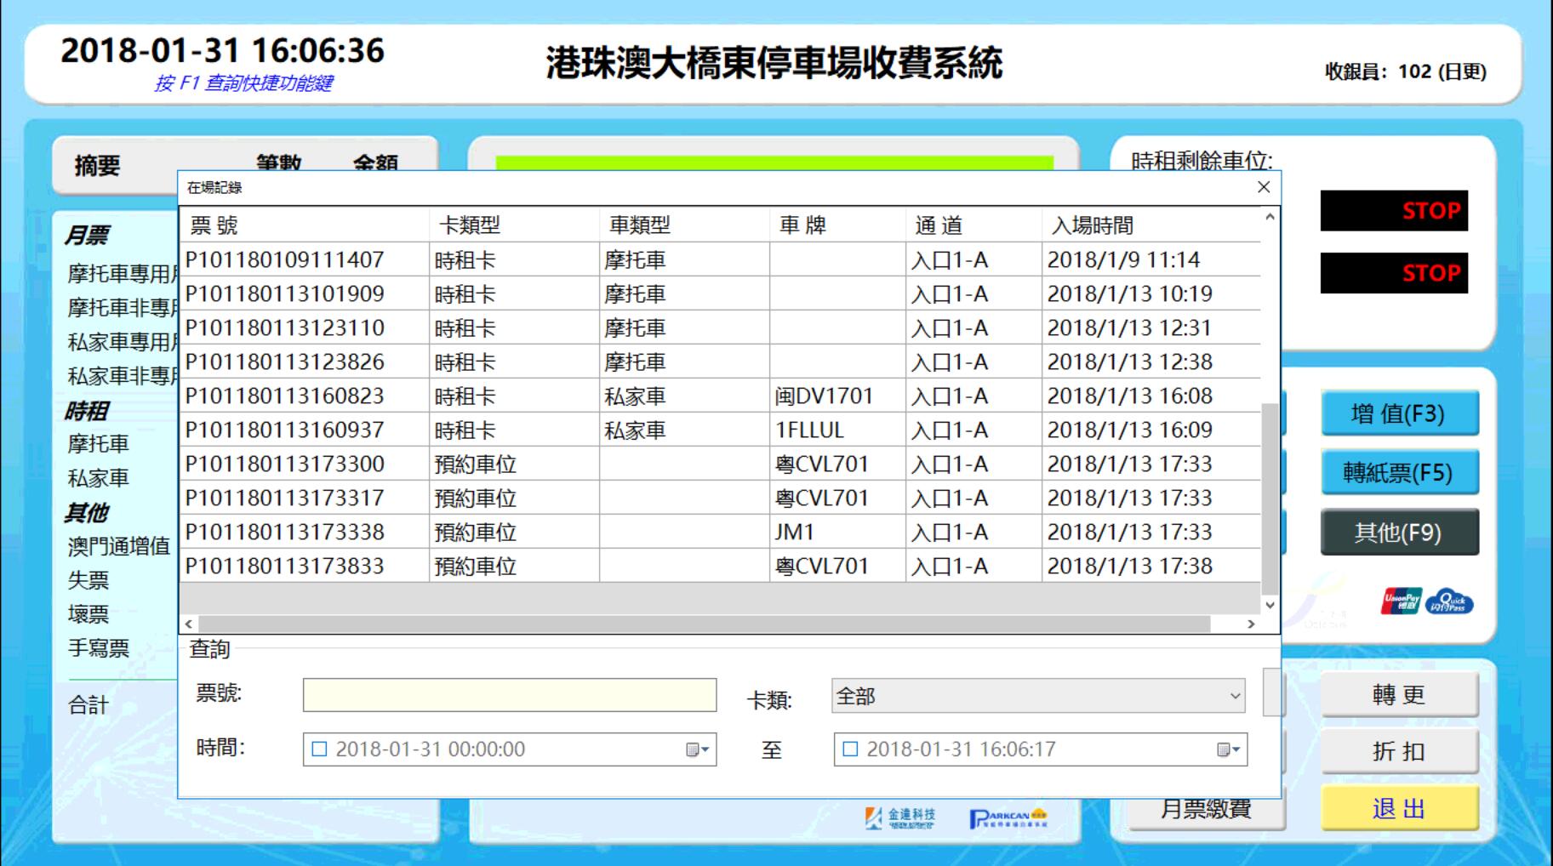Viewport: 1553px width, 866px height.
Task: Close the 在場記錄 dialog
Action: tap(1263, 187)
